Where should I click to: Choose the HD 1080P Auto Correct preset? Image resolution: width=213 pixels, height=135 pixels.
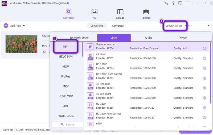pos(147,76)
